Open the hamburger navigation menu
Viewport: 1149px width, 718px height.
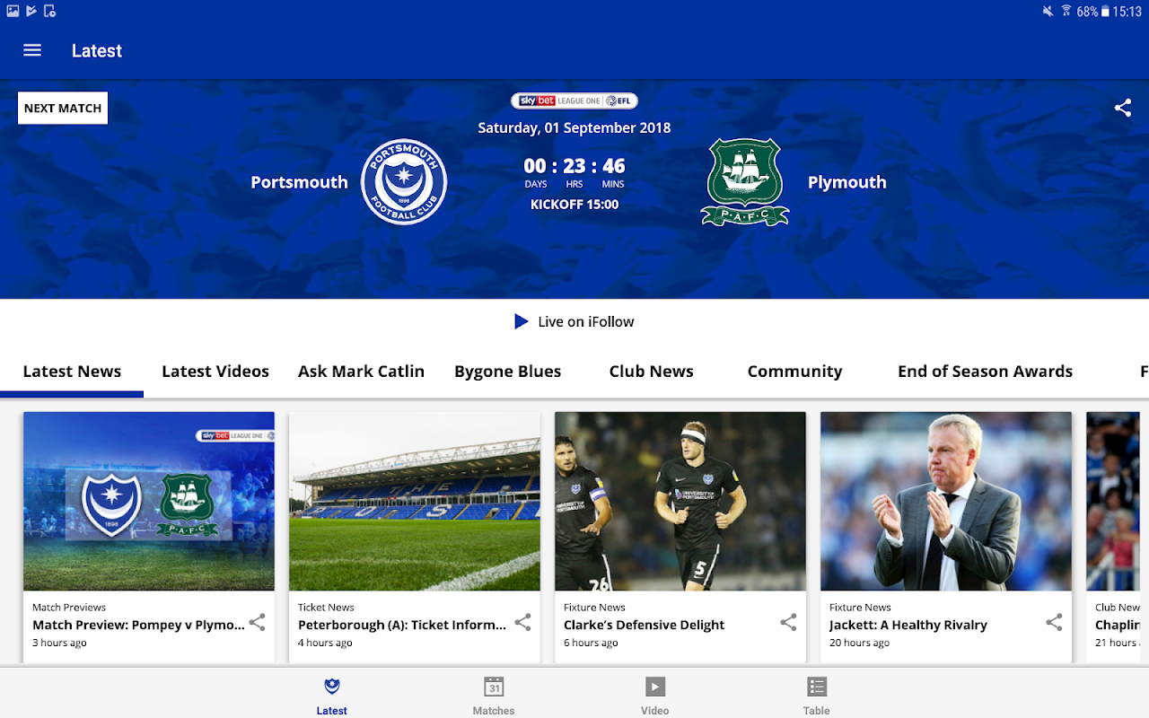pyautogui.click(x=32, y=50)
